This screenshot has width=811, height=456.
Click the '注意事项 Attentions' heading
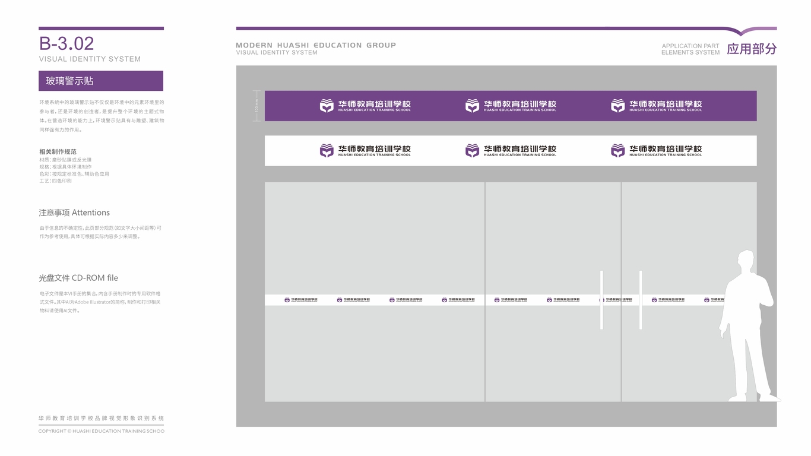pos(74,213)
